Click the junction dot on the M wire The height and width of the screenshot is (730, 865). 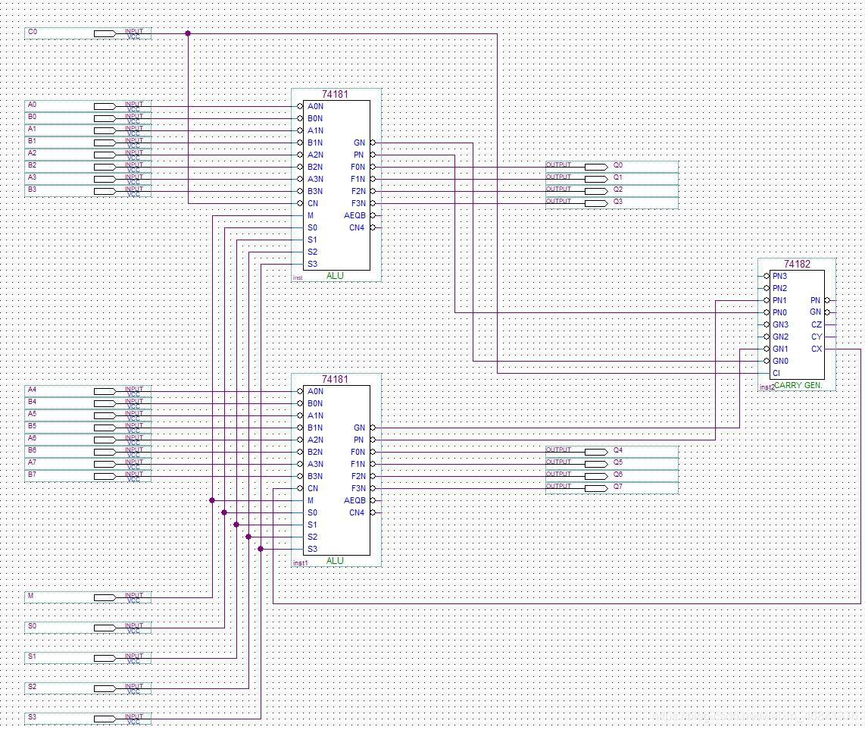point(212,500)
